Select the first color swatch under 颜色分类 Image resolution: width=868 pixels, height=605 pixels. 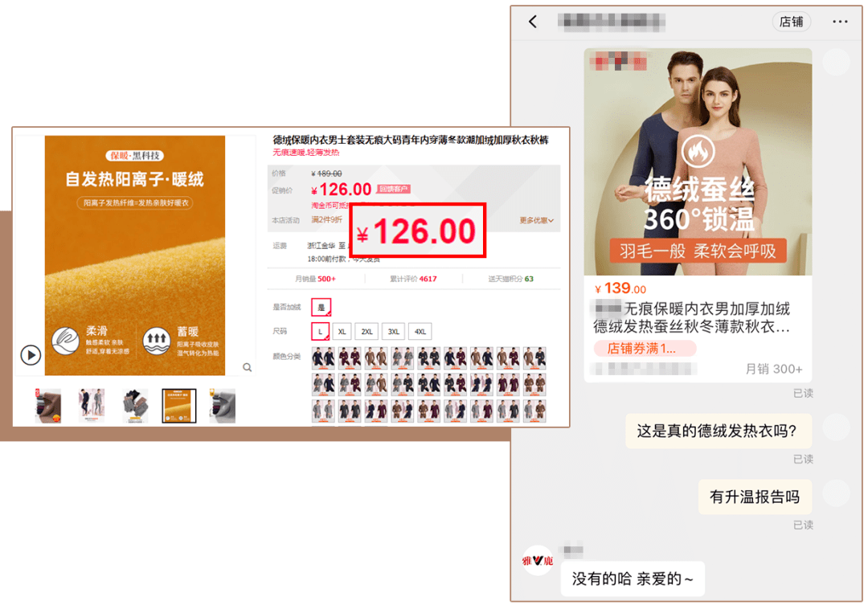tap(322, 358)
